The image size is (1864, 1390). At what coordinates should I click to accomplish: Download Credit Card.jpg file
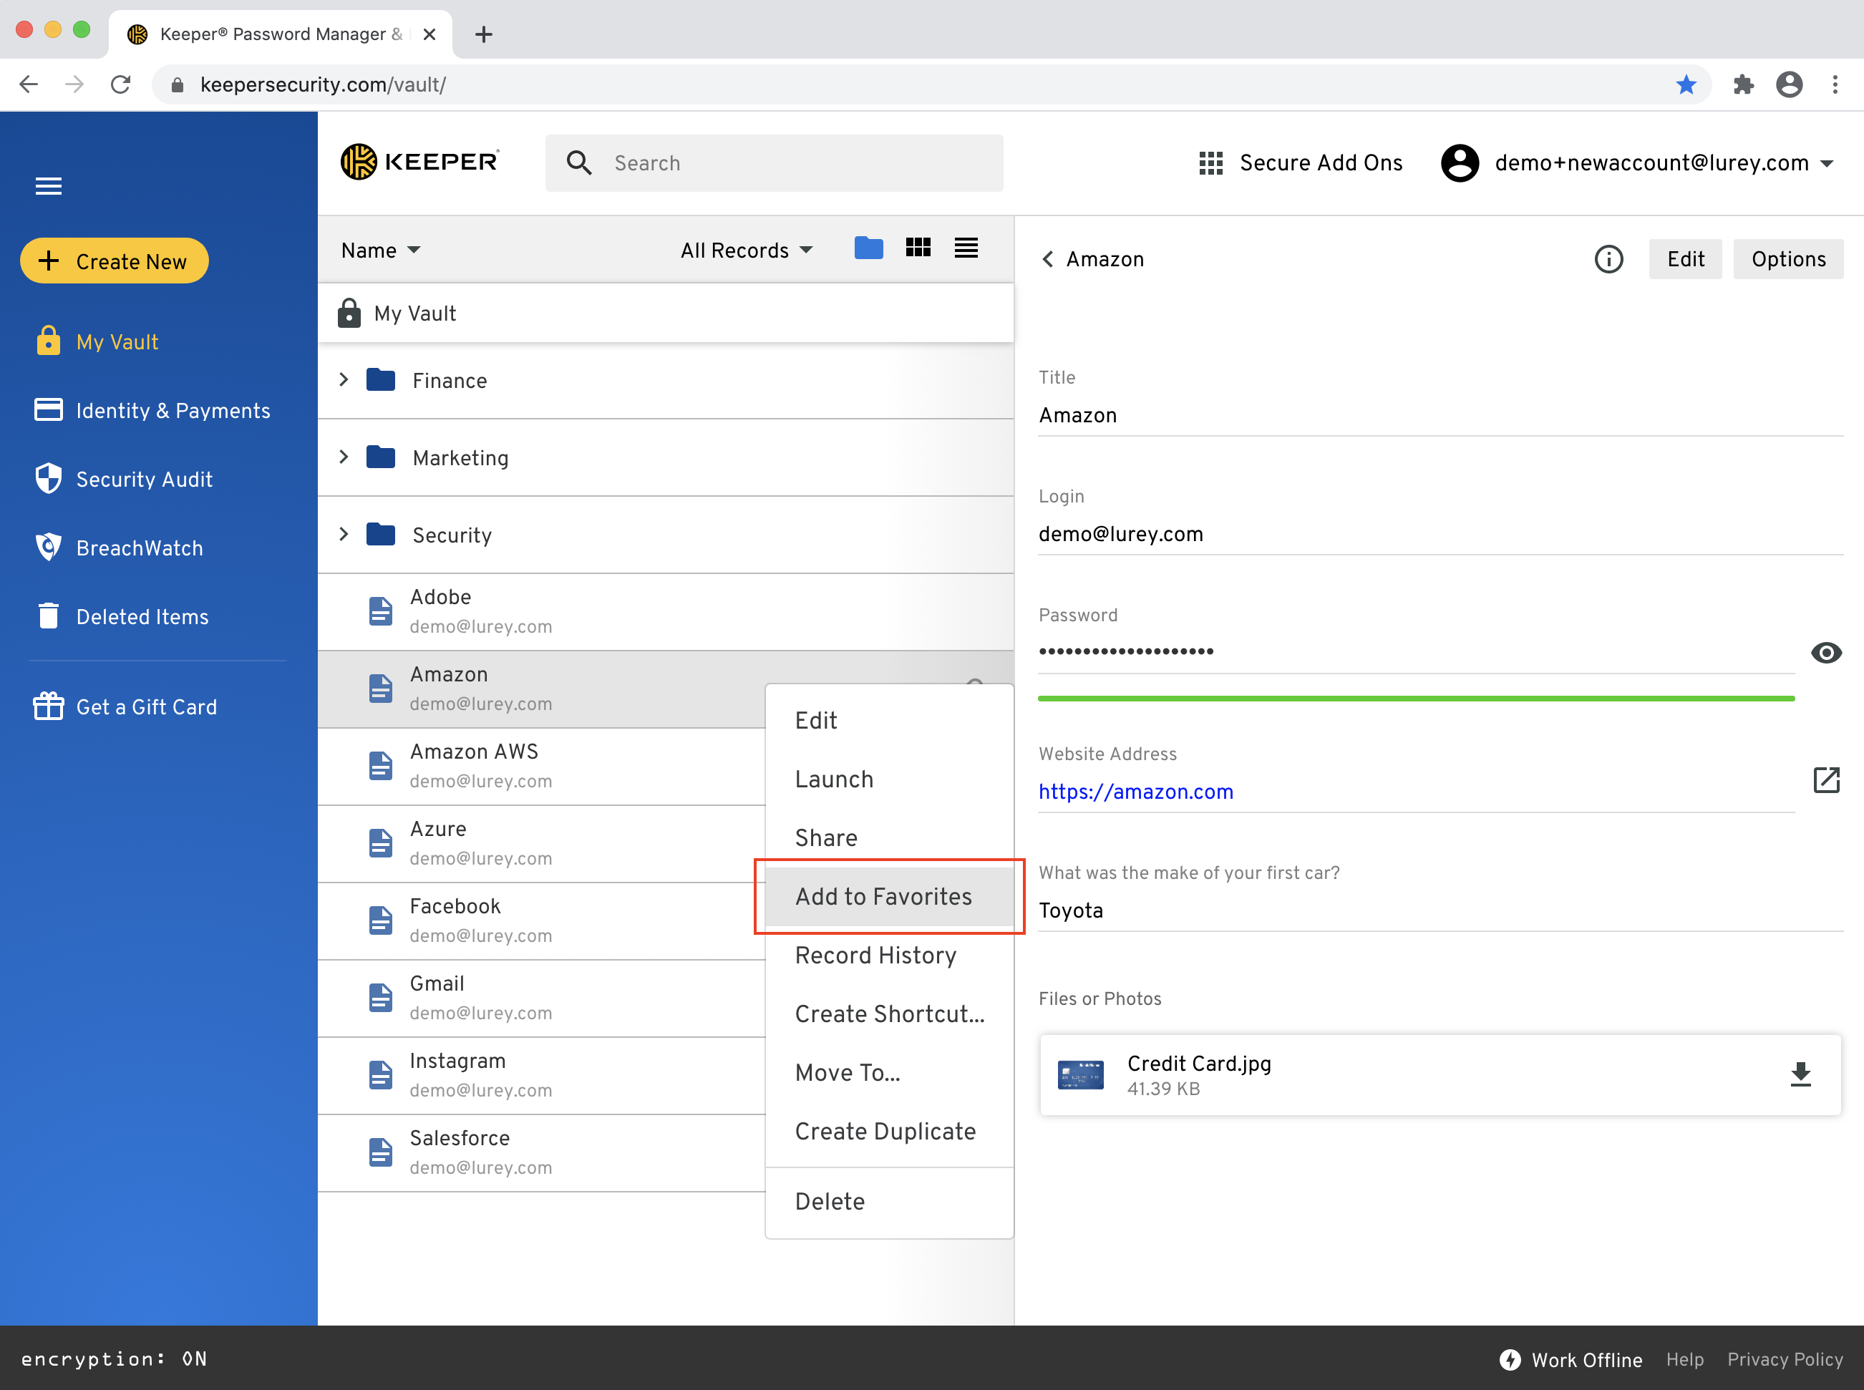click(x=1800, y=1074)
